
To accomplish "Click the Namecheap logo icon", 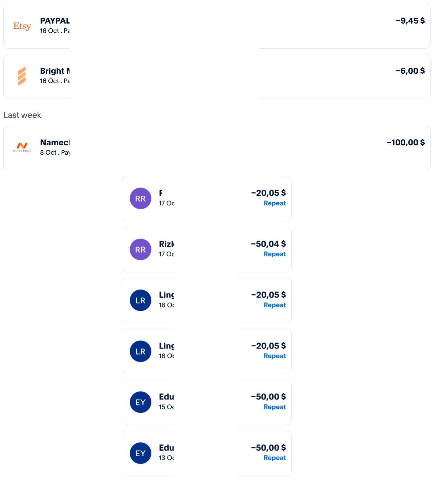I will [22, 147].
